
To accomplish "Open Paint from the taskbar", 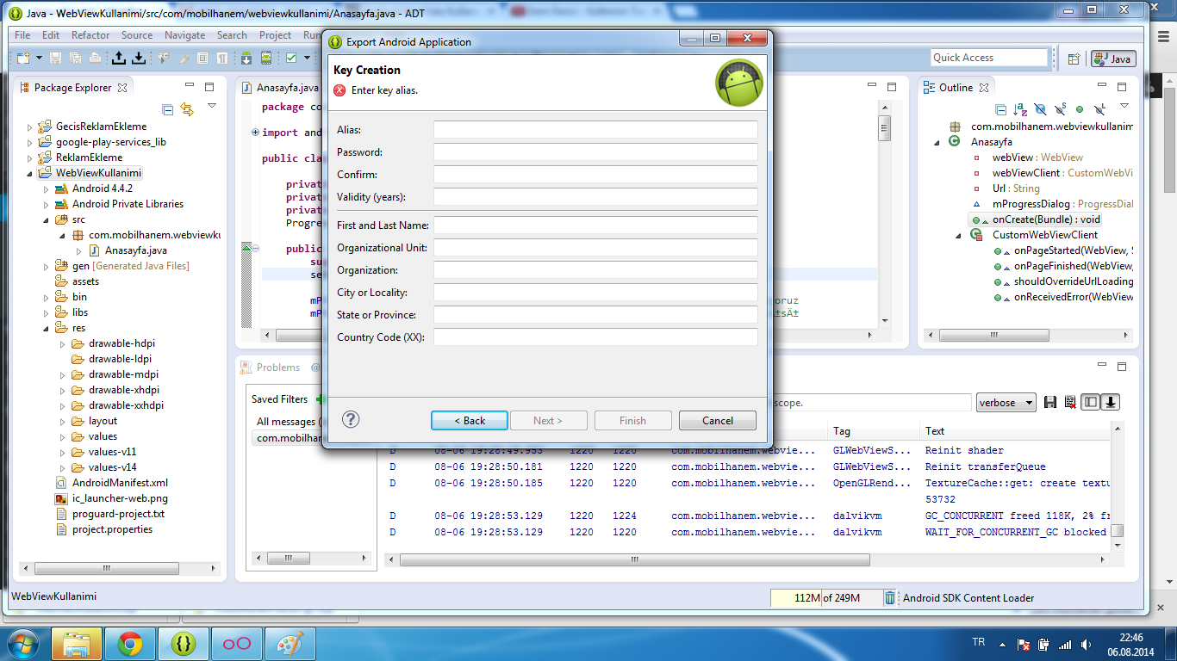I will [x=290, y=643].
